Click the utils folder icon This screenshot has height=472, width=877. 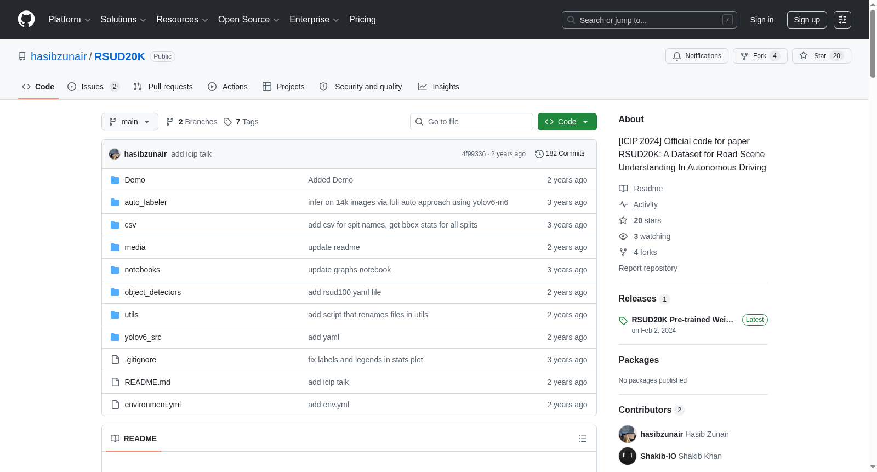point(115,315)
